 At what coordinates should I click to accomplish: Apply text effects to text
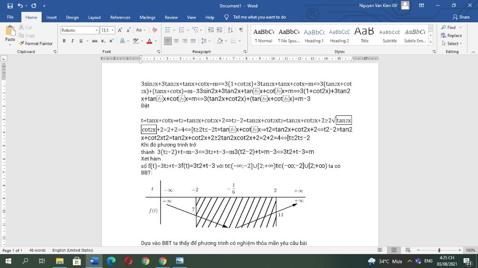[x=123, y=41]
